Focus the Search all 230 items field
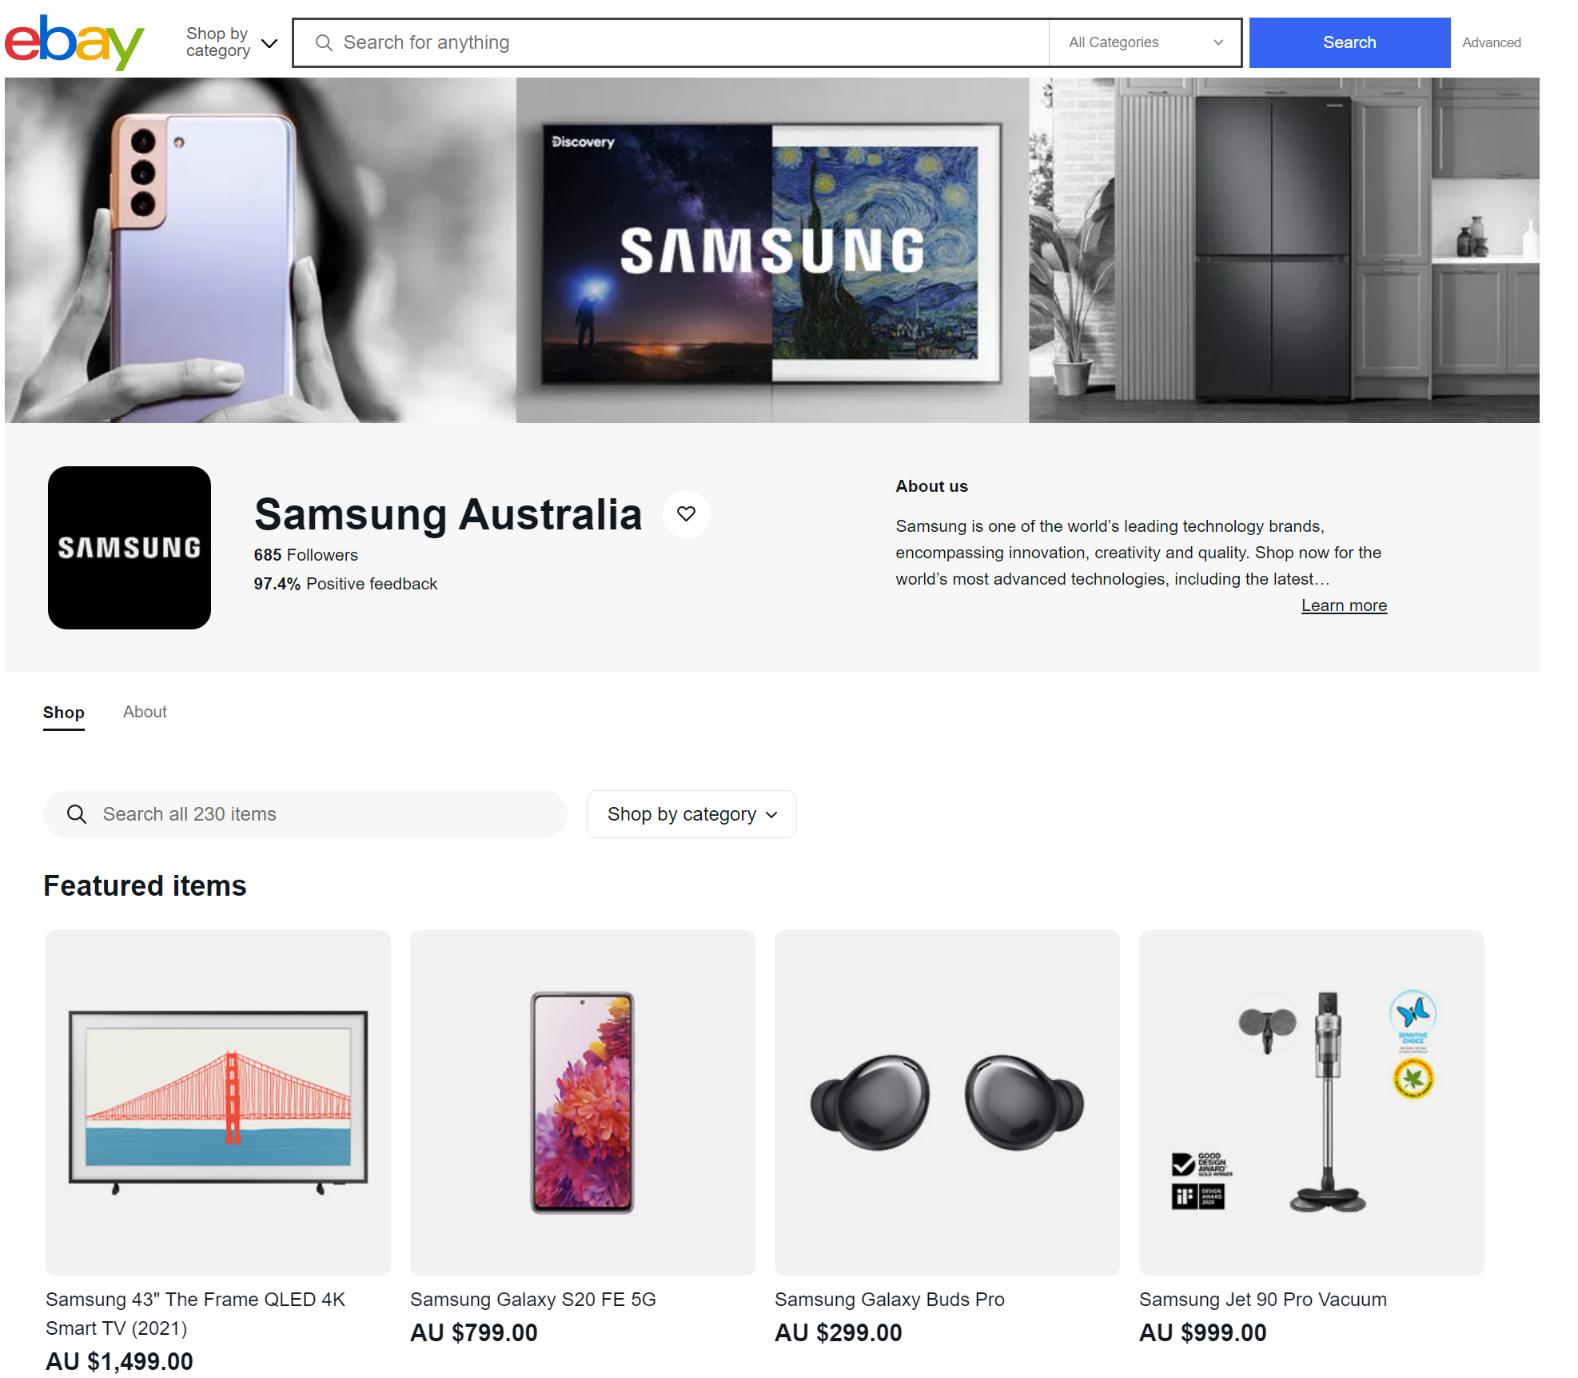Viewport: 1578px width, 1378px height. click(x=305, y=814)
